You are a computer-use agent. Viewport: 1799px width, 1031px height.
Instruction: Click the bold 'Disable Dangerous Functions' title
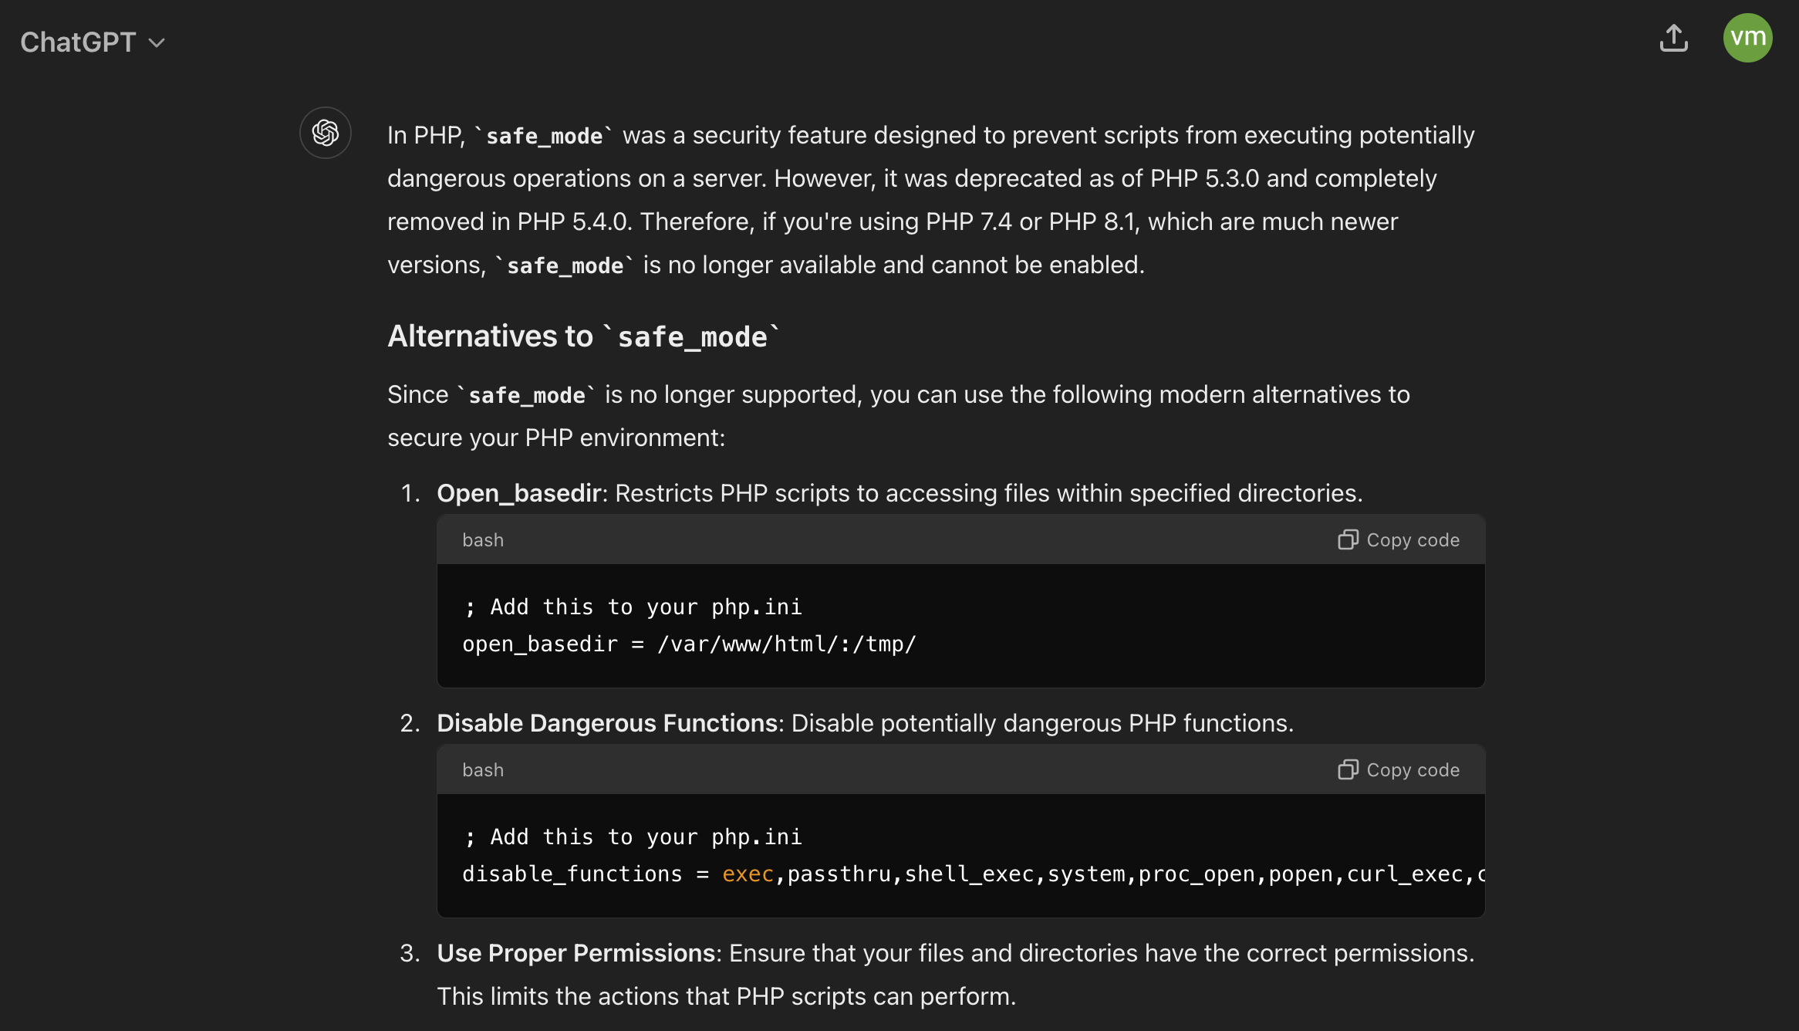point(607,723)
